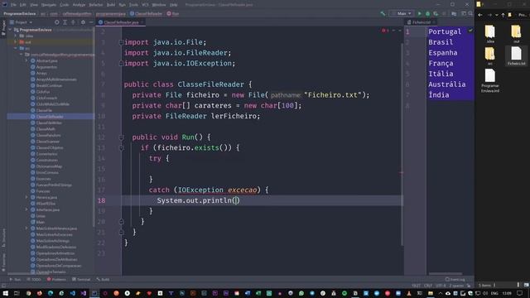Open the Terminal tool window button

[x=81, y=280]
